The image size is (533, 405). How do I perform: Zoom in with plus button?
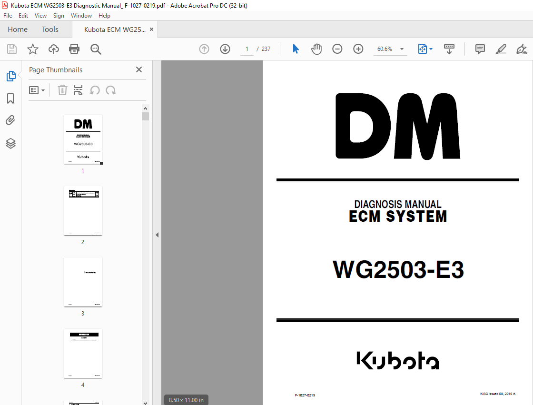(x=358, y=49)
